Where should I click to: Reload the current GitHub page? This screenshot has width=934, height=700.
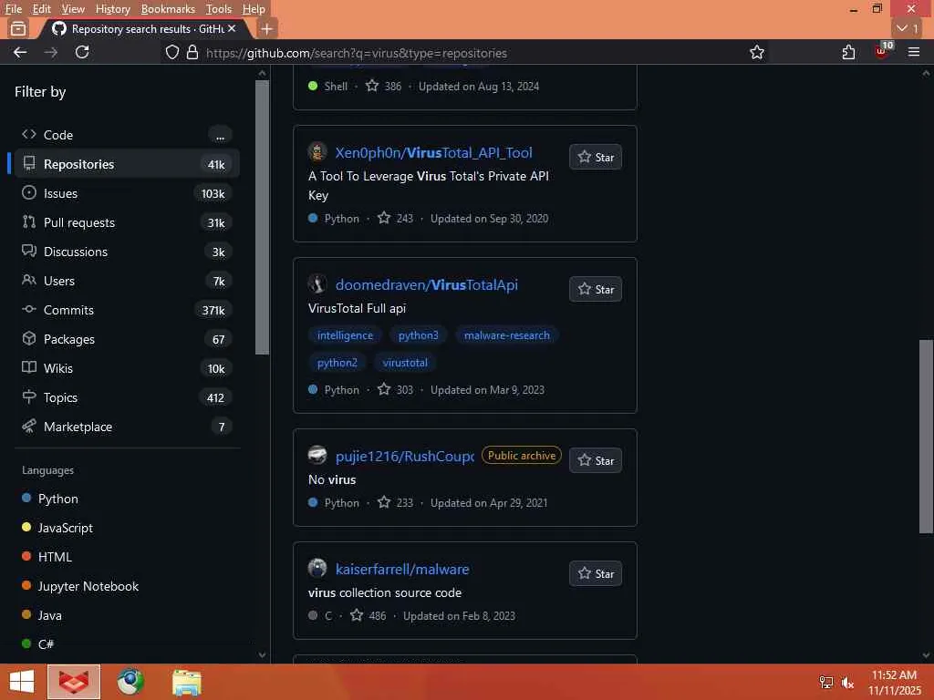pyautogui.click(x=82, y=52)
